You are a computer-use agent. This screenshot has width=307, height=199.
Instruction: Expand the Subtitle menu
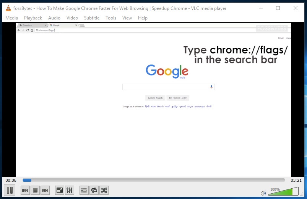[x=91, y=18]
